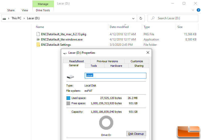The width and height of the screenshot is (201, 140).
Task: Click the drive image beside the Lexar name field
Action: coord(70,77)
